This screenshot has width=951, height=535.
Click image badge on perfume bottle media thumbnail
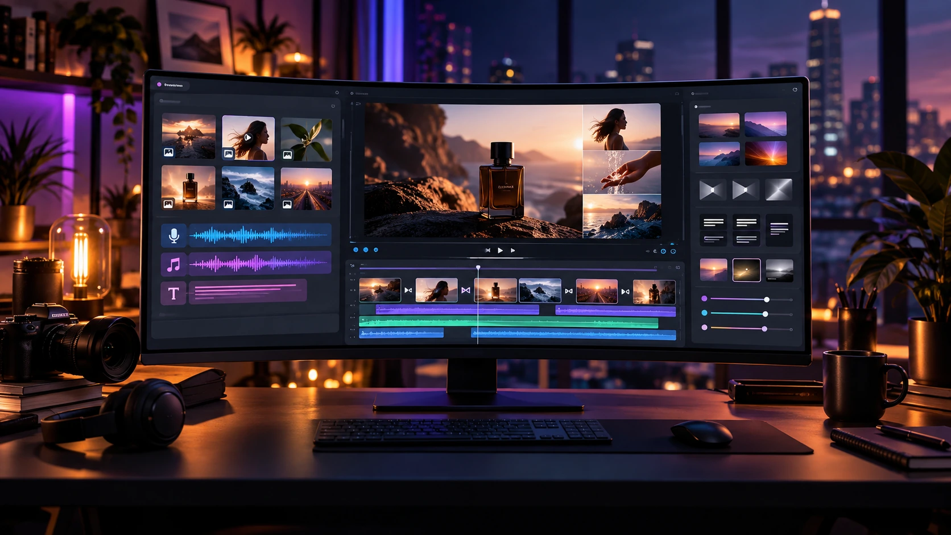[168, 204]
